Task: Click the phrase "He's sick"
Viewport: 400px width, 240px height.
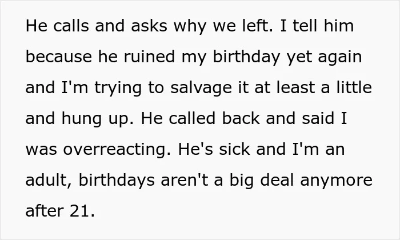Action: point(214,149)
